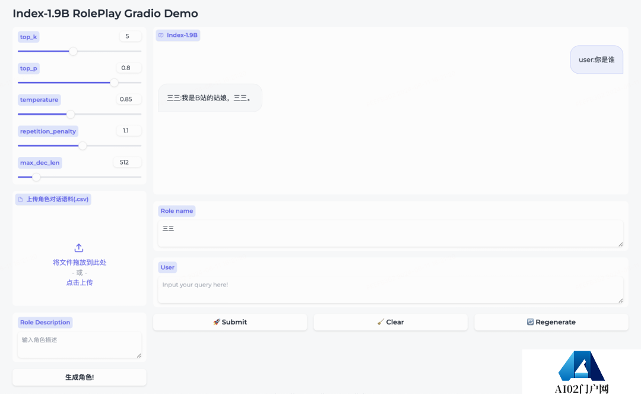Screen dimensions: 641x394
Task: Click the upload arrow icon in file dropzone
Action: coord(79,248)
